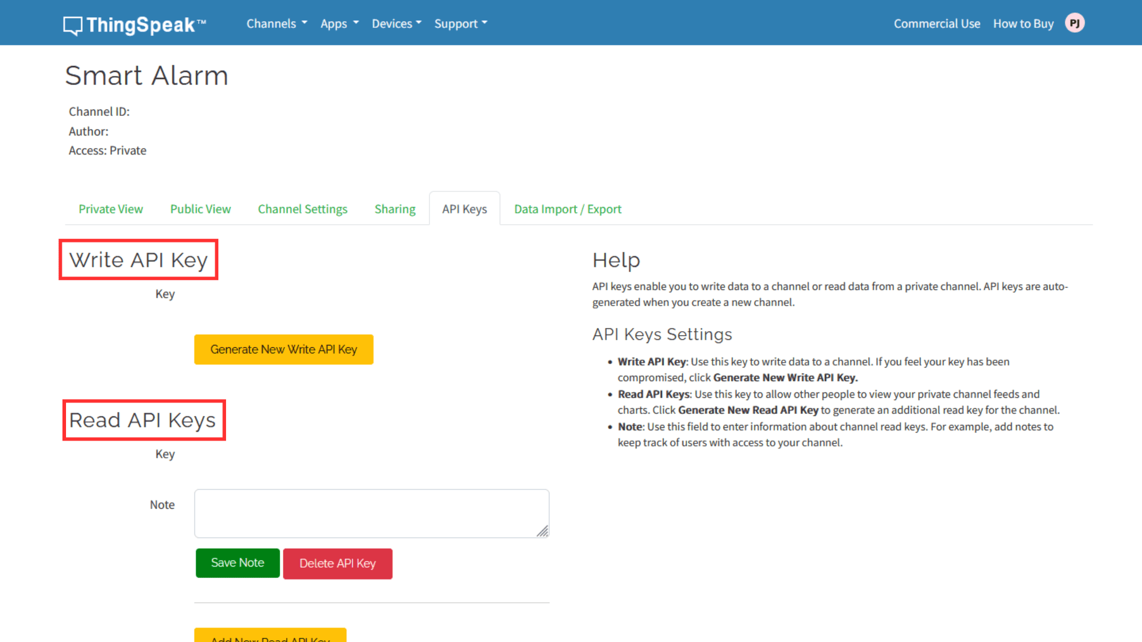Click the Help heading

point(616,260)
